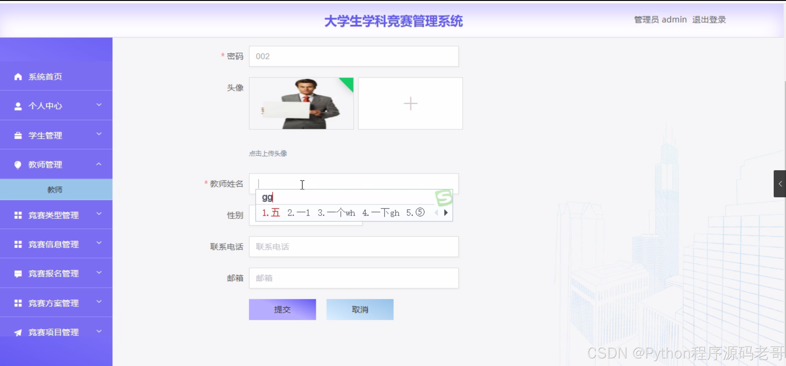Click the chat icon beside 竞赛报名管理

[18, 274]
